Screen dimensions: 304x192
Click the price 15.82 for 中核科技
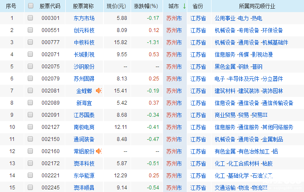(120, 42)
